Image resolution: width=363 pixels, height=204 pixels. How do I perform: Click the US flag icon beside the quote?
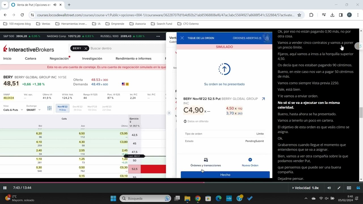pyautogui.click(x=123, y=84)
